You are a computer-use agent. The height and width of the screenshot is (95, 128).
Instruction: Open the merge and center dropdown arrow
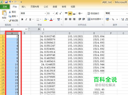tap(102, 19)
